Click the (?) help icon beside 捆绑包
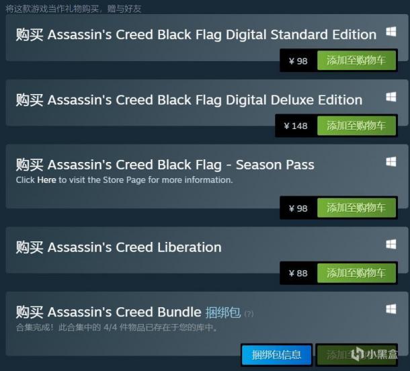 tap(249, 314)
